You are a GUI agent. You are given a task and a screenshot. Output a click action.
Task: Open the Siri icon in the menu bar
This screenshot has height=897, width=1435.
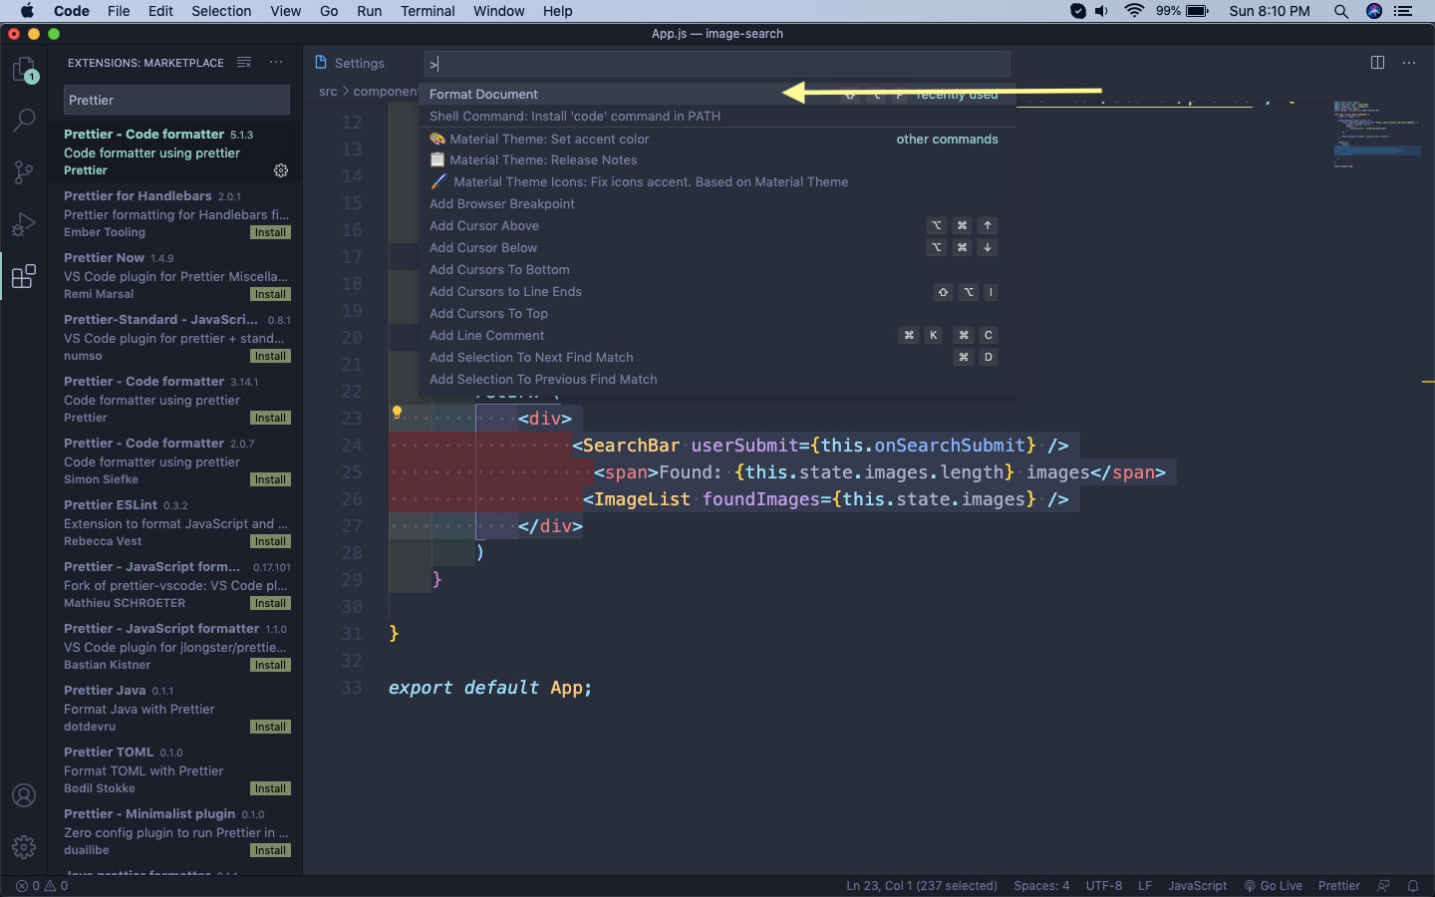tap(1374, 11)
